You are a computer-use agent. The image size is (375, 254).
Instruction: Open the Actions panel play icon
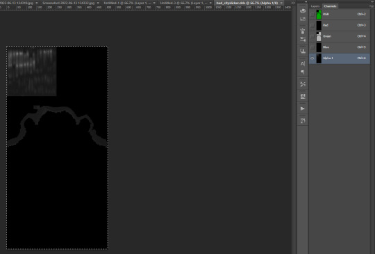303,109
